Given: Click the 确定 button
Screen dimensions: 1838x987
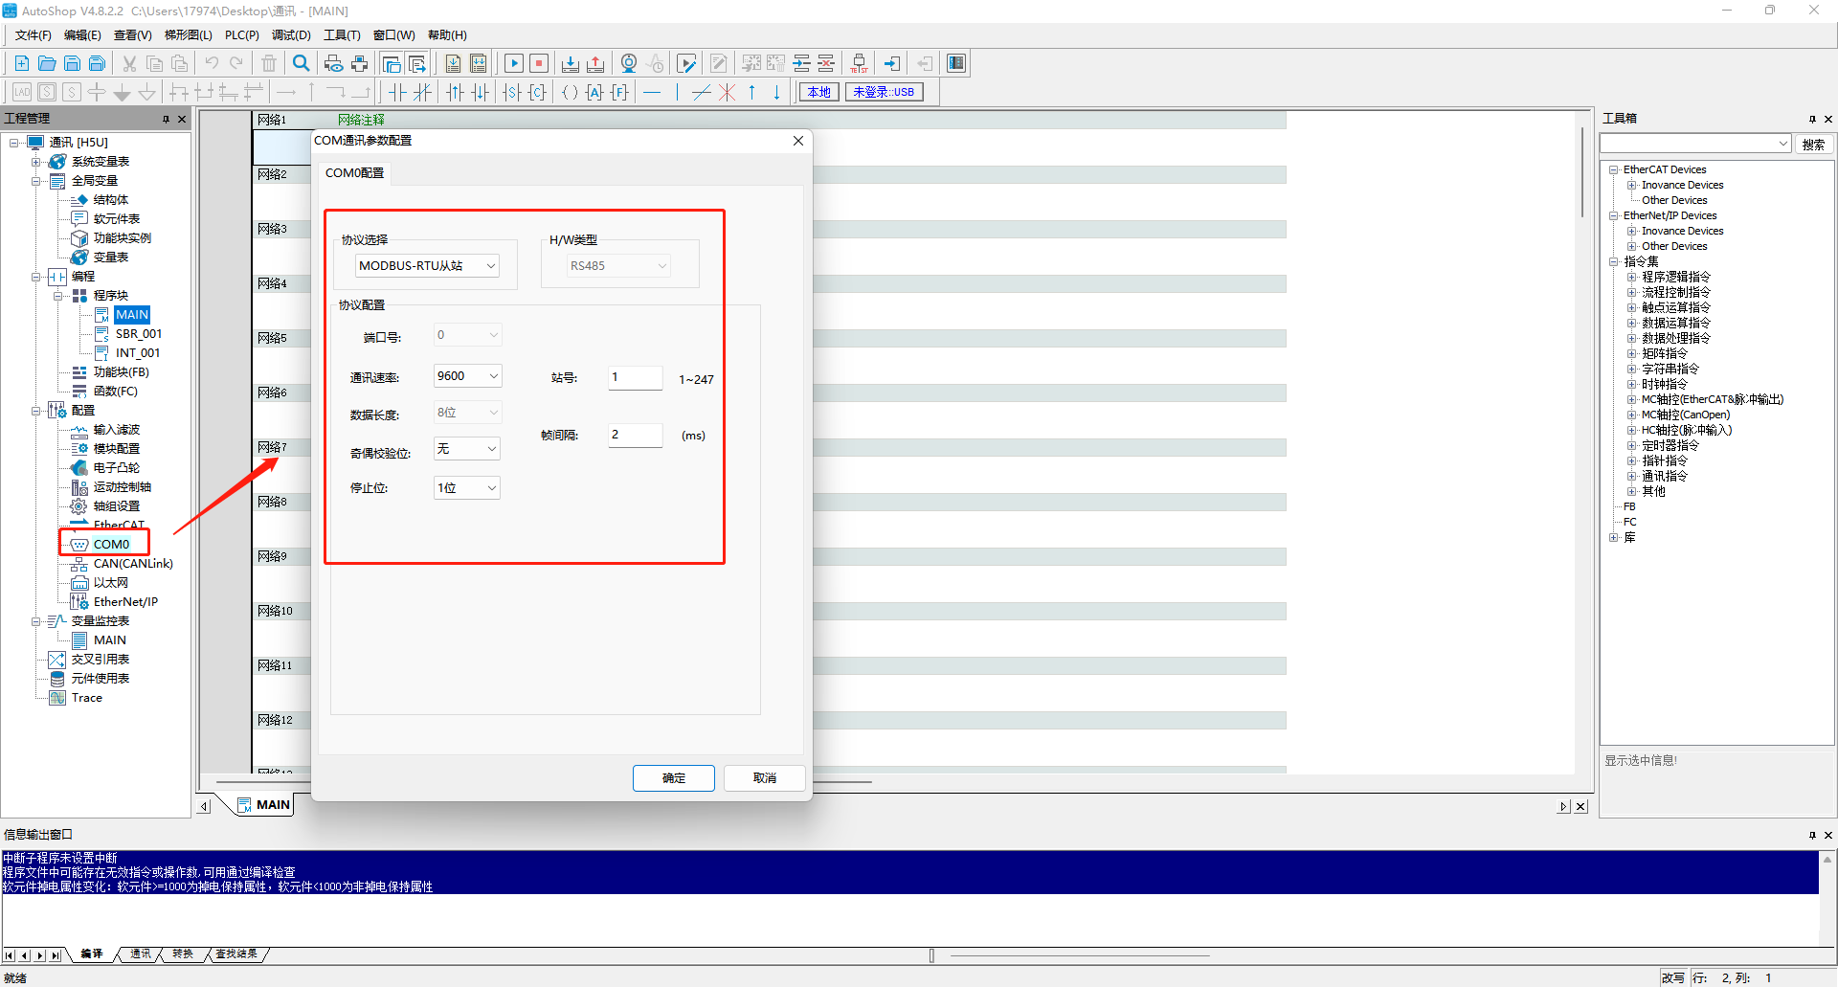Looking at the screenshot, I should (x=673, y=778).
